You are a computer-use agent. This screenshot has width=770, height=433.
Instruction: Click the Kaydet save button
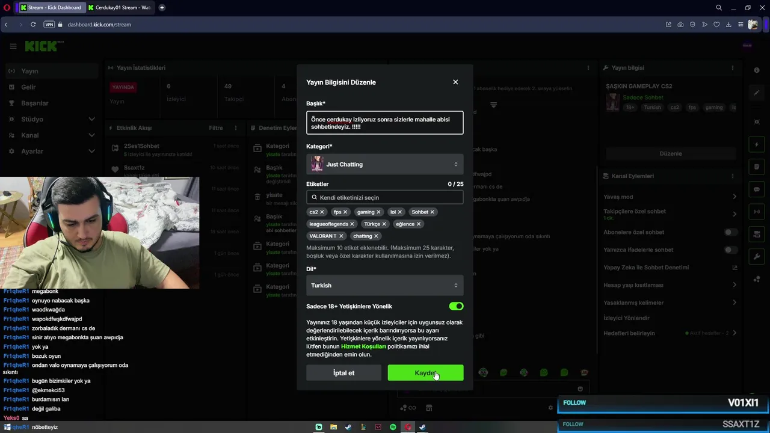[x=426, y=373]
